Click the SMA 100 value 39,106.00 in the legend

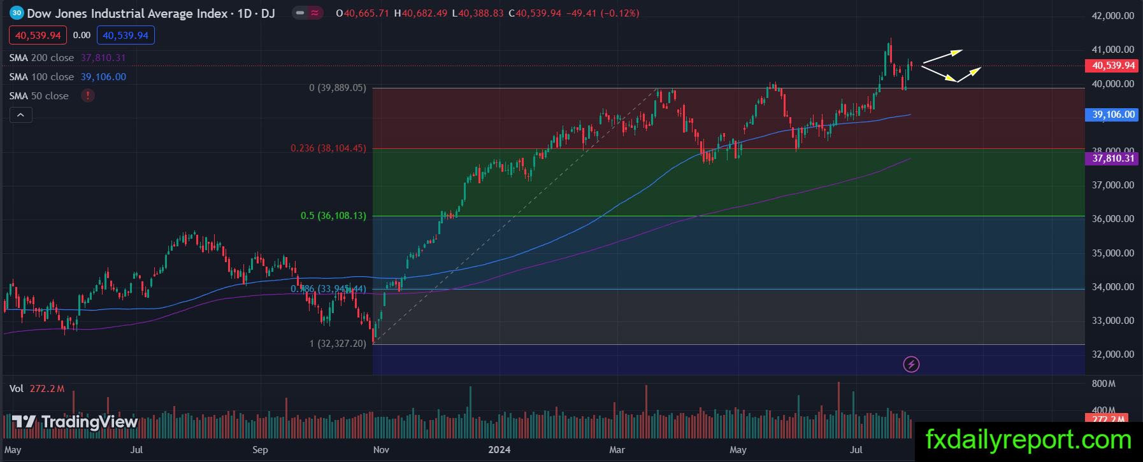103,76
